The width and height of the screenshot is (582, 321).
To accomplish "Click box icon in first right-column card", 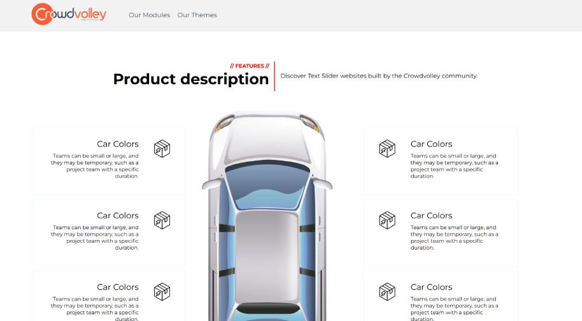I will click(x=387, y=148).
